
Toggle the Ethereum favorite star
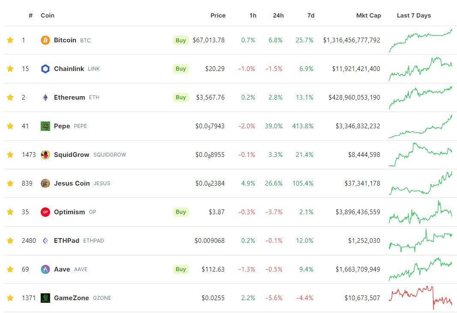point(10,97)
